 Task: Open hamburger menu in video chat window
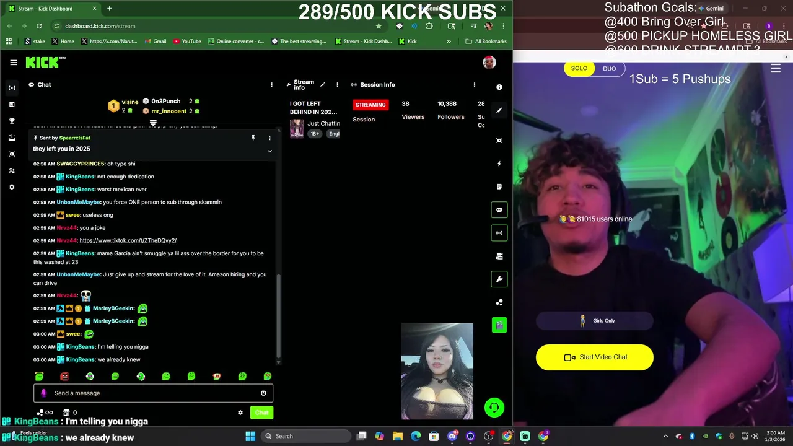pos(775,69)
